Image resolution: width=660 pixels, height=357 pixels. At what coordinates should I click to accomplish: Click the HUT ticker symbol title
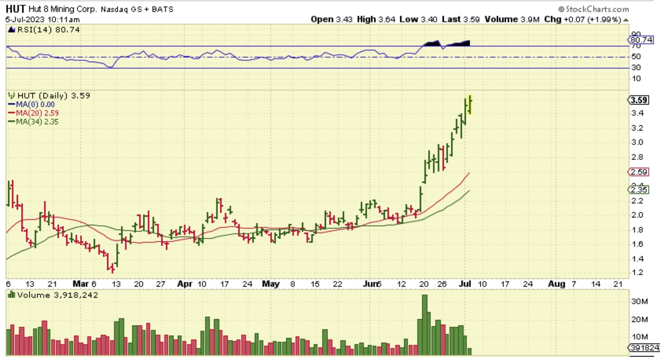16,9
